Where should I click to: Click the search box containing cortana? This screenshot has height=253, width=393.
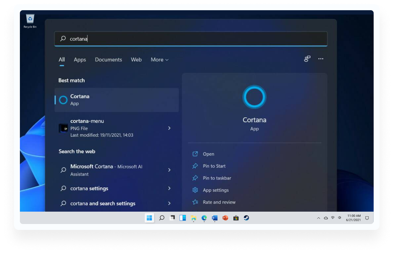(191, 39)
